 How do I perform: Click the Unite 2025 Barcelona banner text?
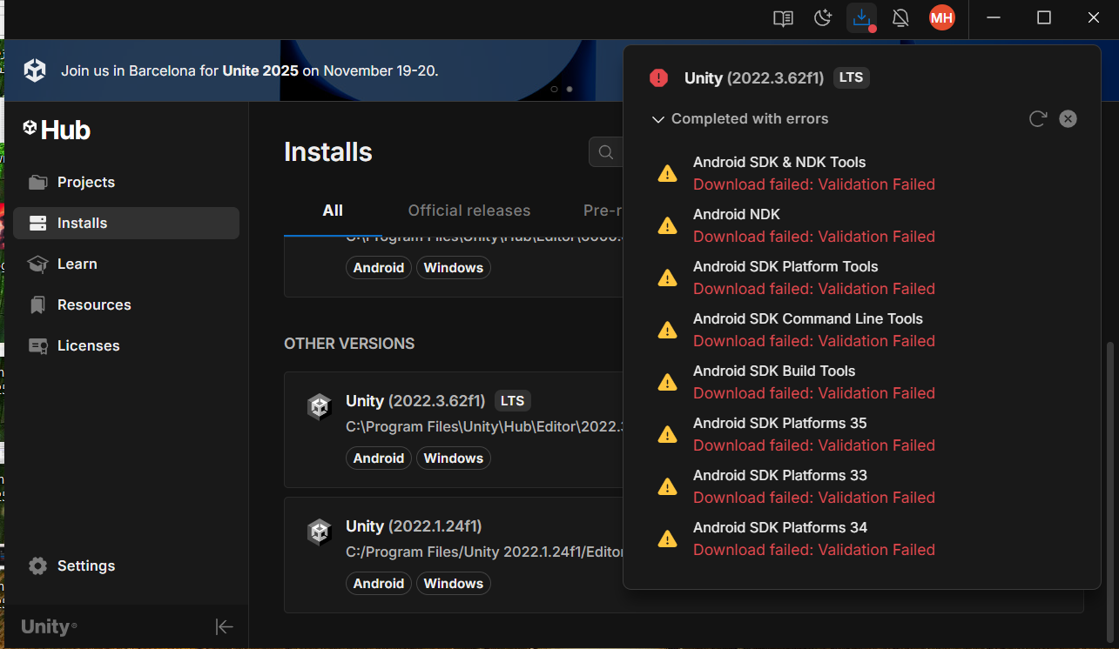click(250, 70)
